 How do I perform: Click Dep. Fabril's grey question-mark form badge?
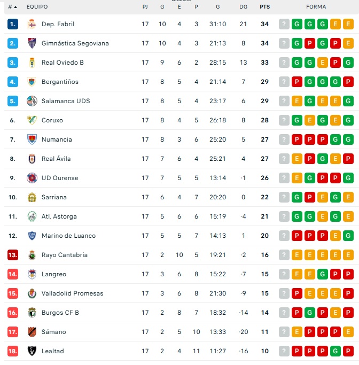284,24
